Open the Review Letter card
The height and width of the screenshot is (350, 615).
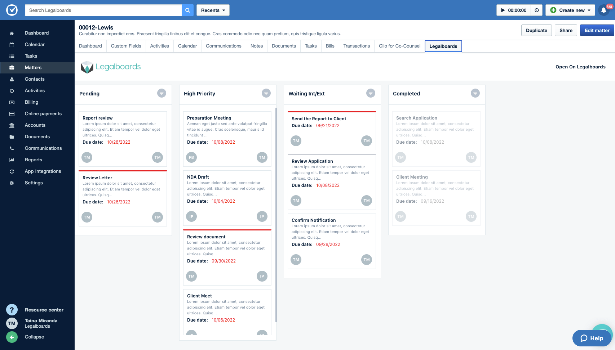point(123,198)
